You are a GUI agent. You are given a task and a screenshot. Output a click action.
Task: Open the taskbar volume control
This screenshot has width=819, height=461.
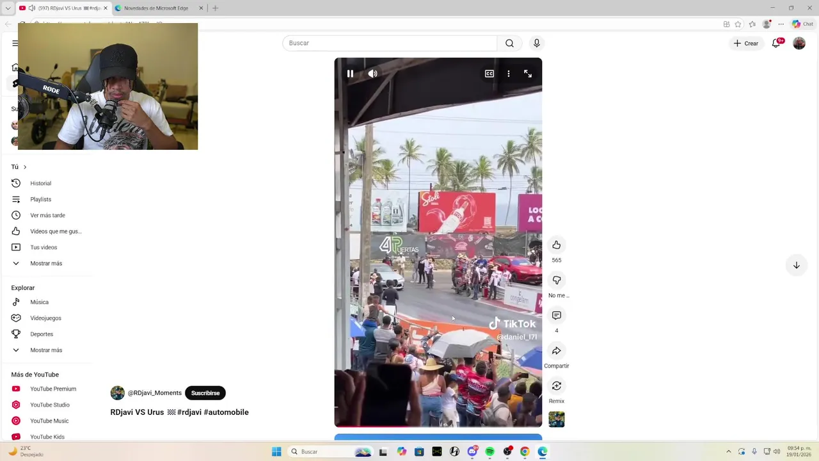pyautogui.click(x=777, y=452)
